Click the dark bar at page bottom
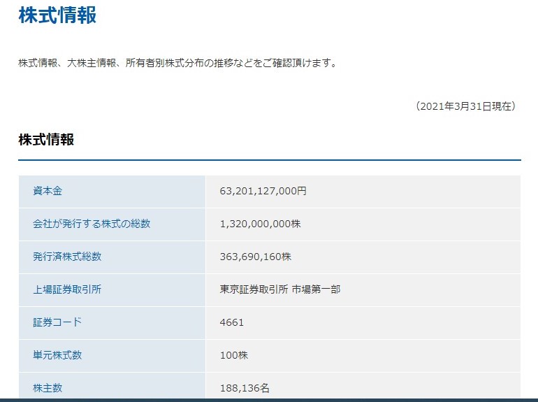The image size is (538, 402). pos(269,400)
